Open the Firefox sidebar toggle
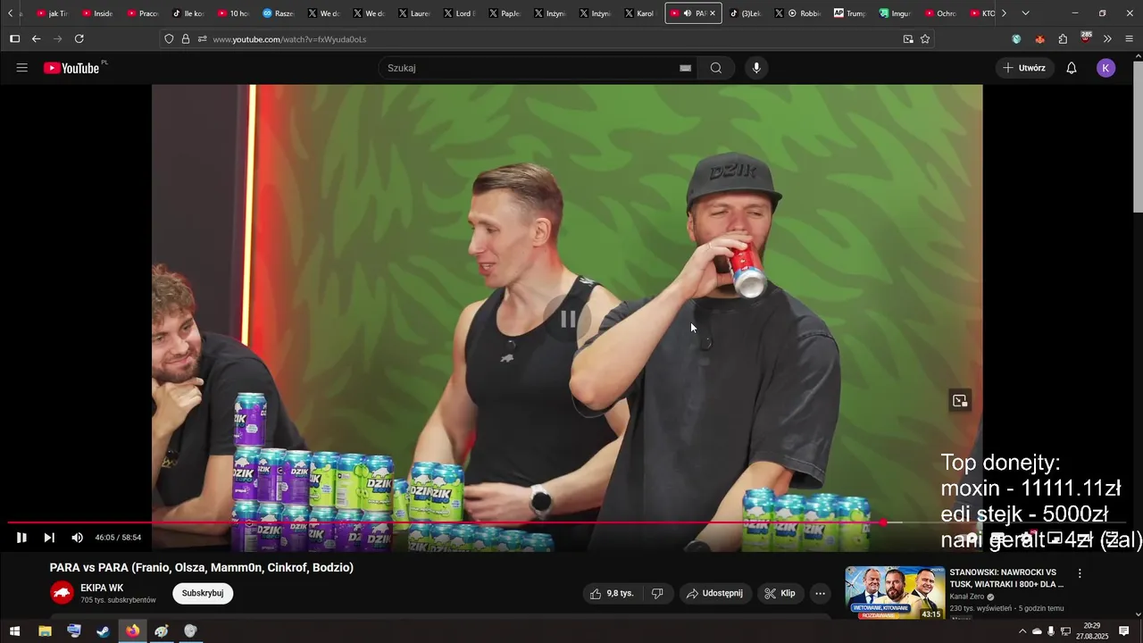The image size is (1143, 643). pos(14,38)
